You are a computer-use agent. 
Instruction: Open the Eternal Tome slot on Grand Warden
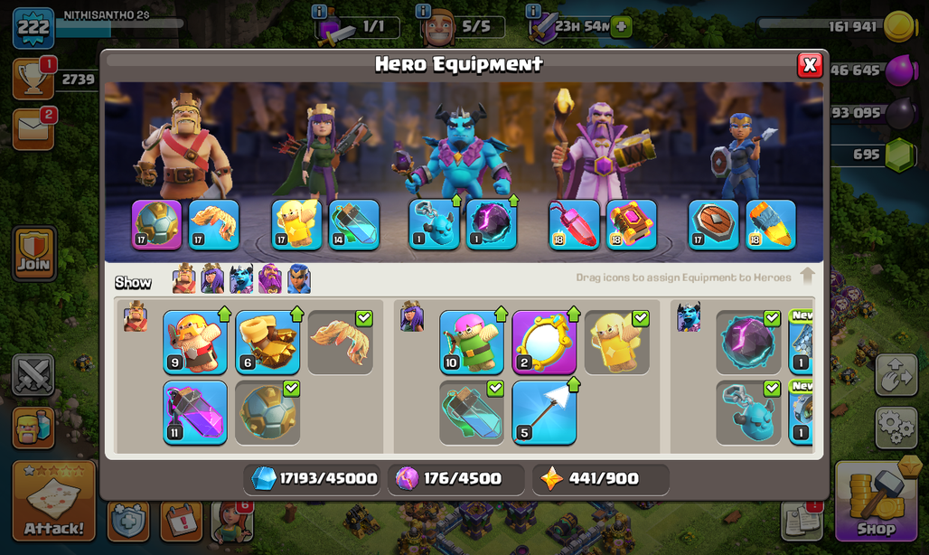click(631, 224)
